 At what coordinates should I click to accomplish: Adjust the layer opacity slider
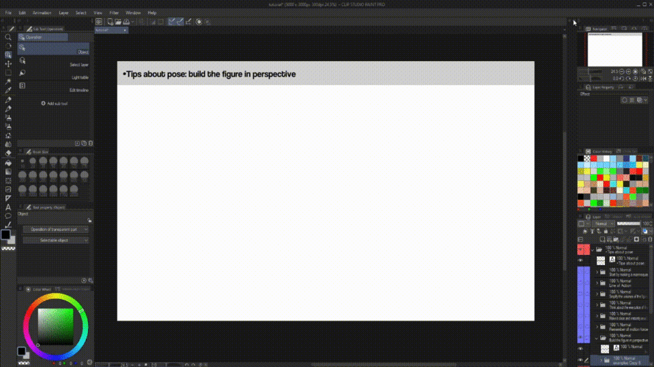pos(628,224)
